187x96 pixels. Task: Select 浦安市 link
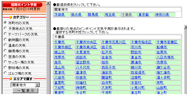107,73
